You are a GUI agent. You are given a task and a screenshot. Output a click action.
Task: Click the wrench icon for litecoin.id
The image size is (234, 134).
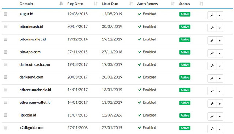212,116
